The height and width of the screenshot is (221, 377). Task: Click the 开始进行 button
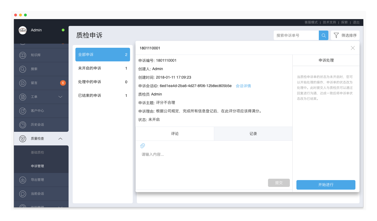click(x=326, y=185)
